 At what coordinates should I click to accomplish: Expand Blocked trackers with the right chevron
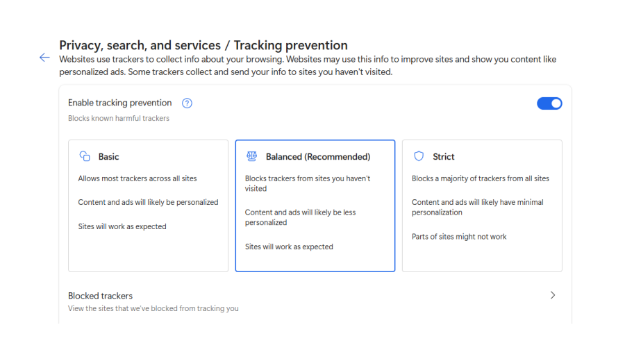[553, 295]
